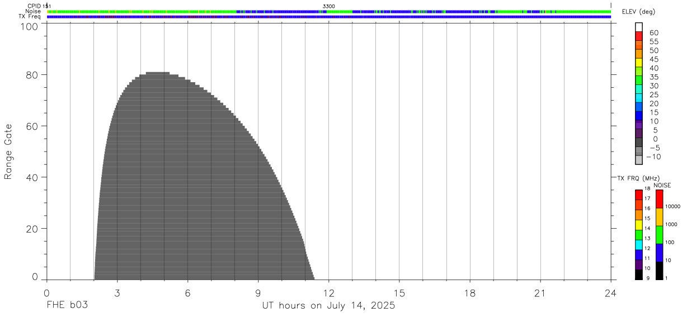This screenshot has height=317, width=687.
Task: Click the '14' label on TX FRQ colorbar
Action: point(647,228)
